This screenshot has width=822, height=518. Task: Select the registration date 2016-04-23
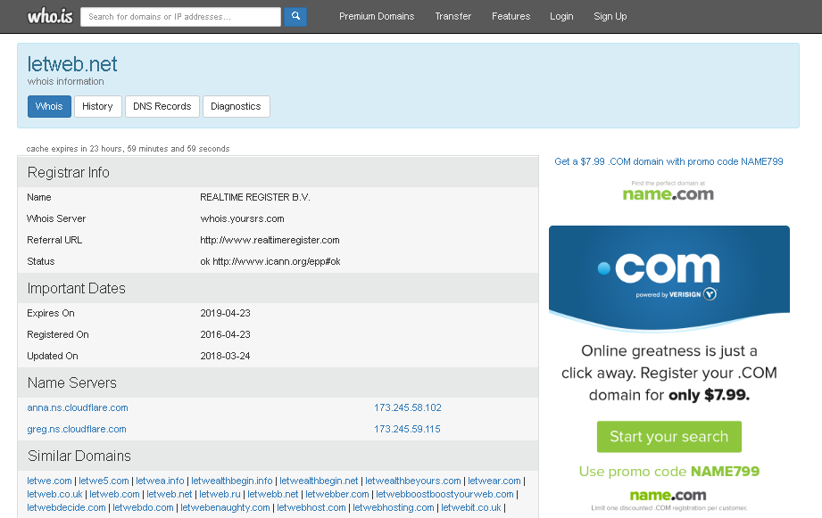point(226,334)
